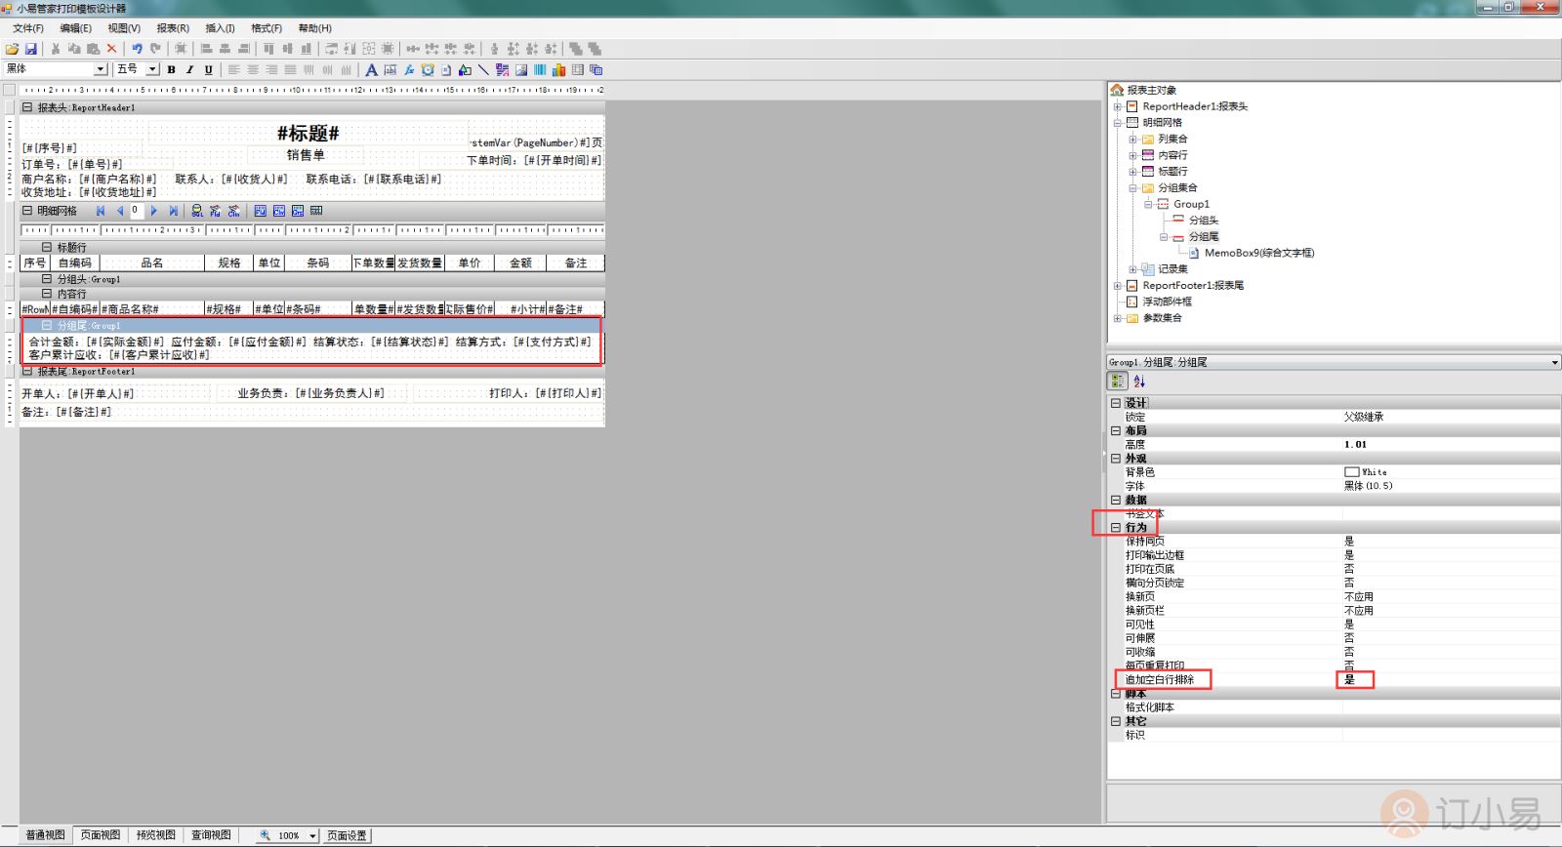This screenshot has height=847, width=1562.
Task: Click the White background color swatch
Action: coord(1351,471)
